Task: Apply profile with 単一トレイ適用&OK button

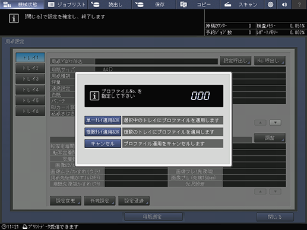Action: click(103, 120)
